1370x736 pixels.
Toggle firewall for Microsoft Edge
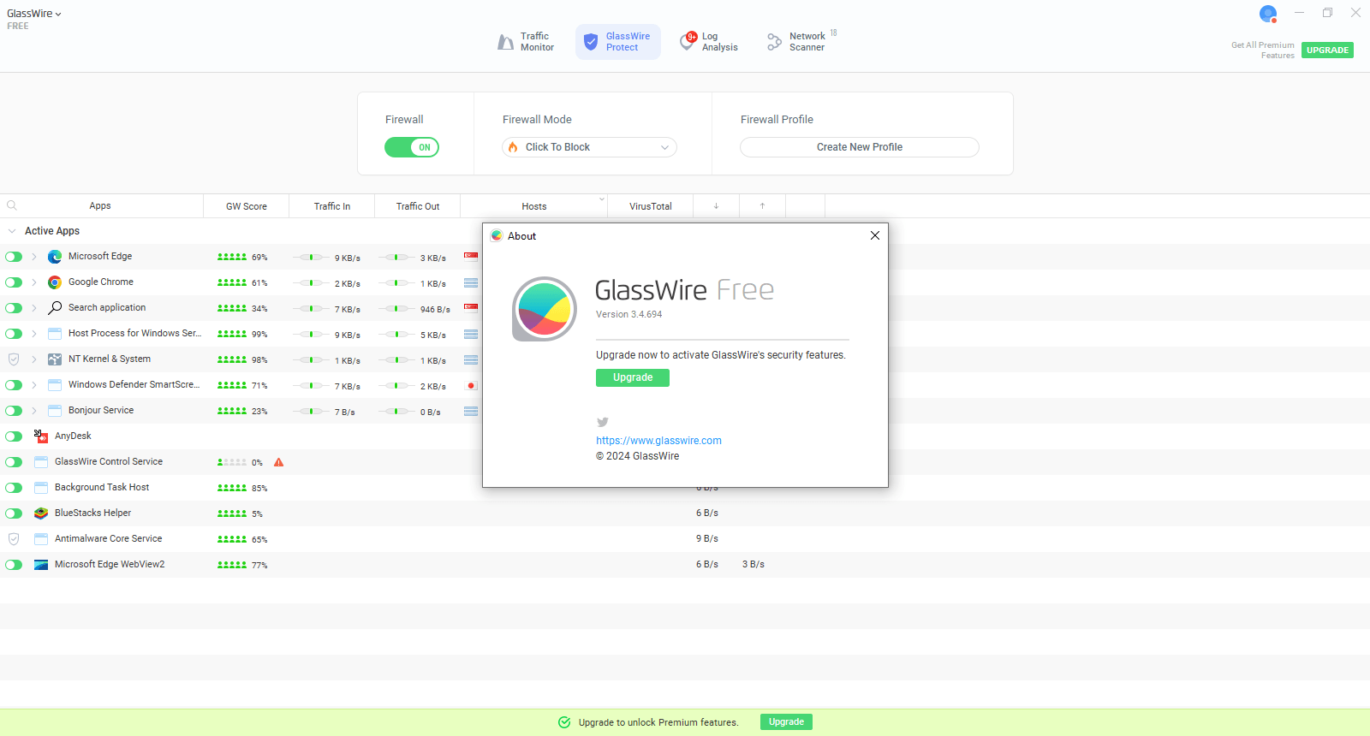pos(14,257)
